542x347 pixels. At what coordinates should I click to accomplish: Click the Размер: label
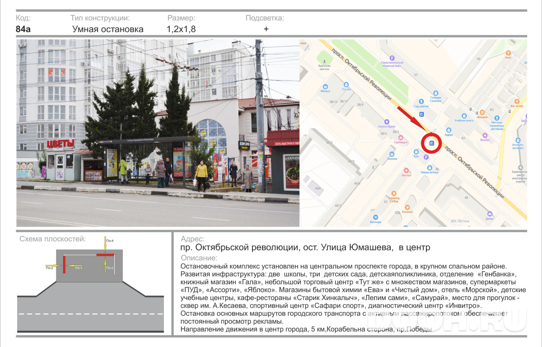tap(182, 18)
